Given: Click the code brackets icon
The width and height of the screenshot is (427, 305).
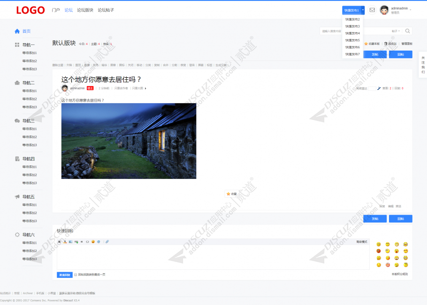Looking at the screenshot, I should [x=87, y=242].
